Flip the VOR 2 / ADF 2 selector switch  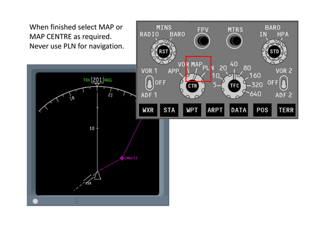click(283, 83)
